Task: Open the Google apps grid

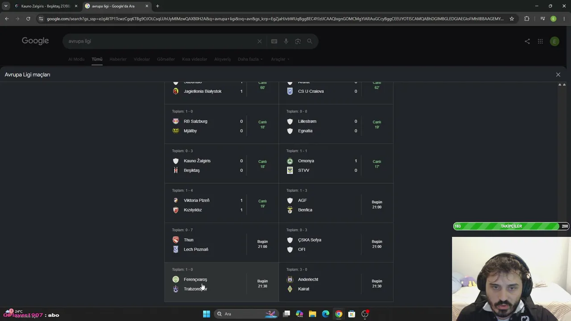Action: click(540, 41)
